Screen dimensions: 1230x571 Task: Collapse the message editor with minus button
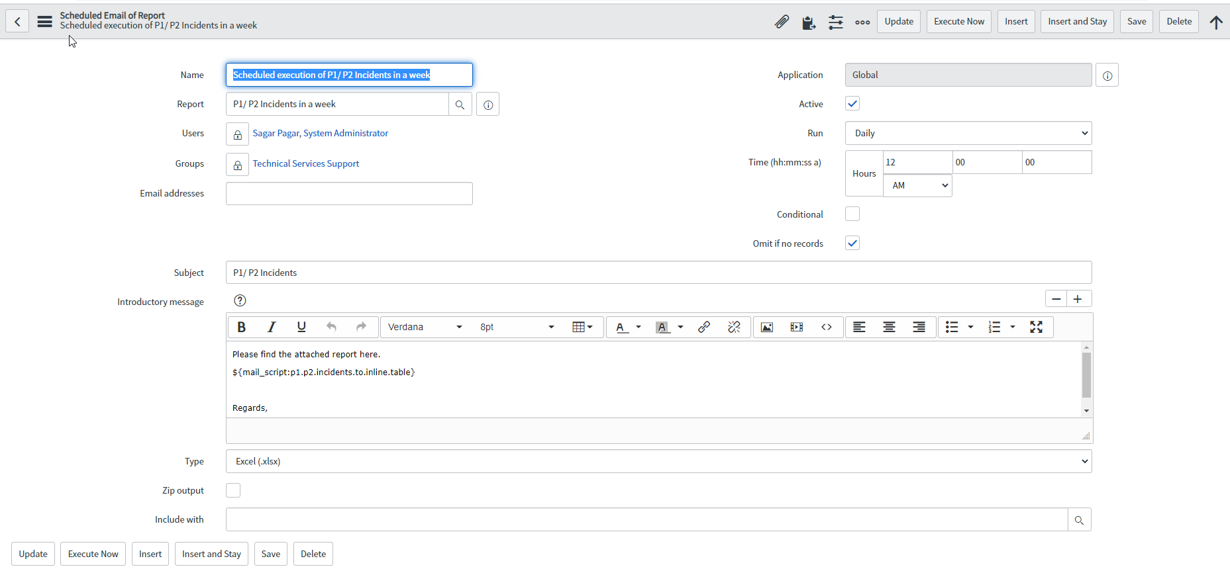pyautogui.click(x=1056, y=299)
